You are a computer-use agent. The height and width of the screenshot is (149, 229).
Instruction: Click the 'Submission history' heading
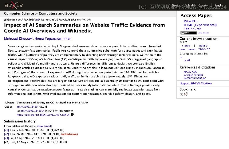20,121
